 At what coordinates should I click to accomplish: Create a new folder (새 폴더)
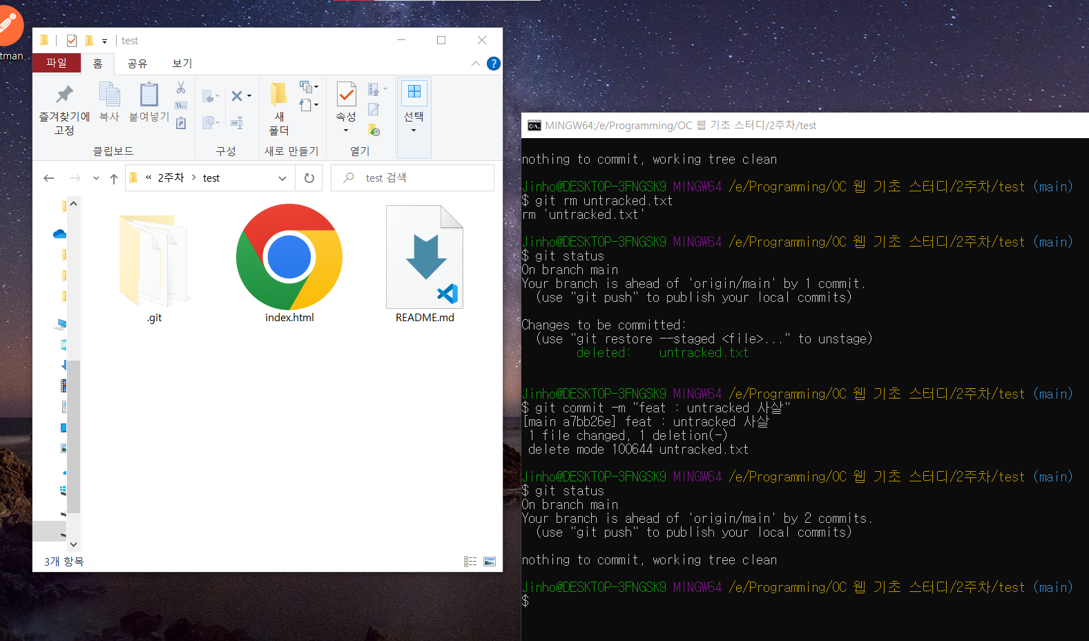click(x=278, y=109)
